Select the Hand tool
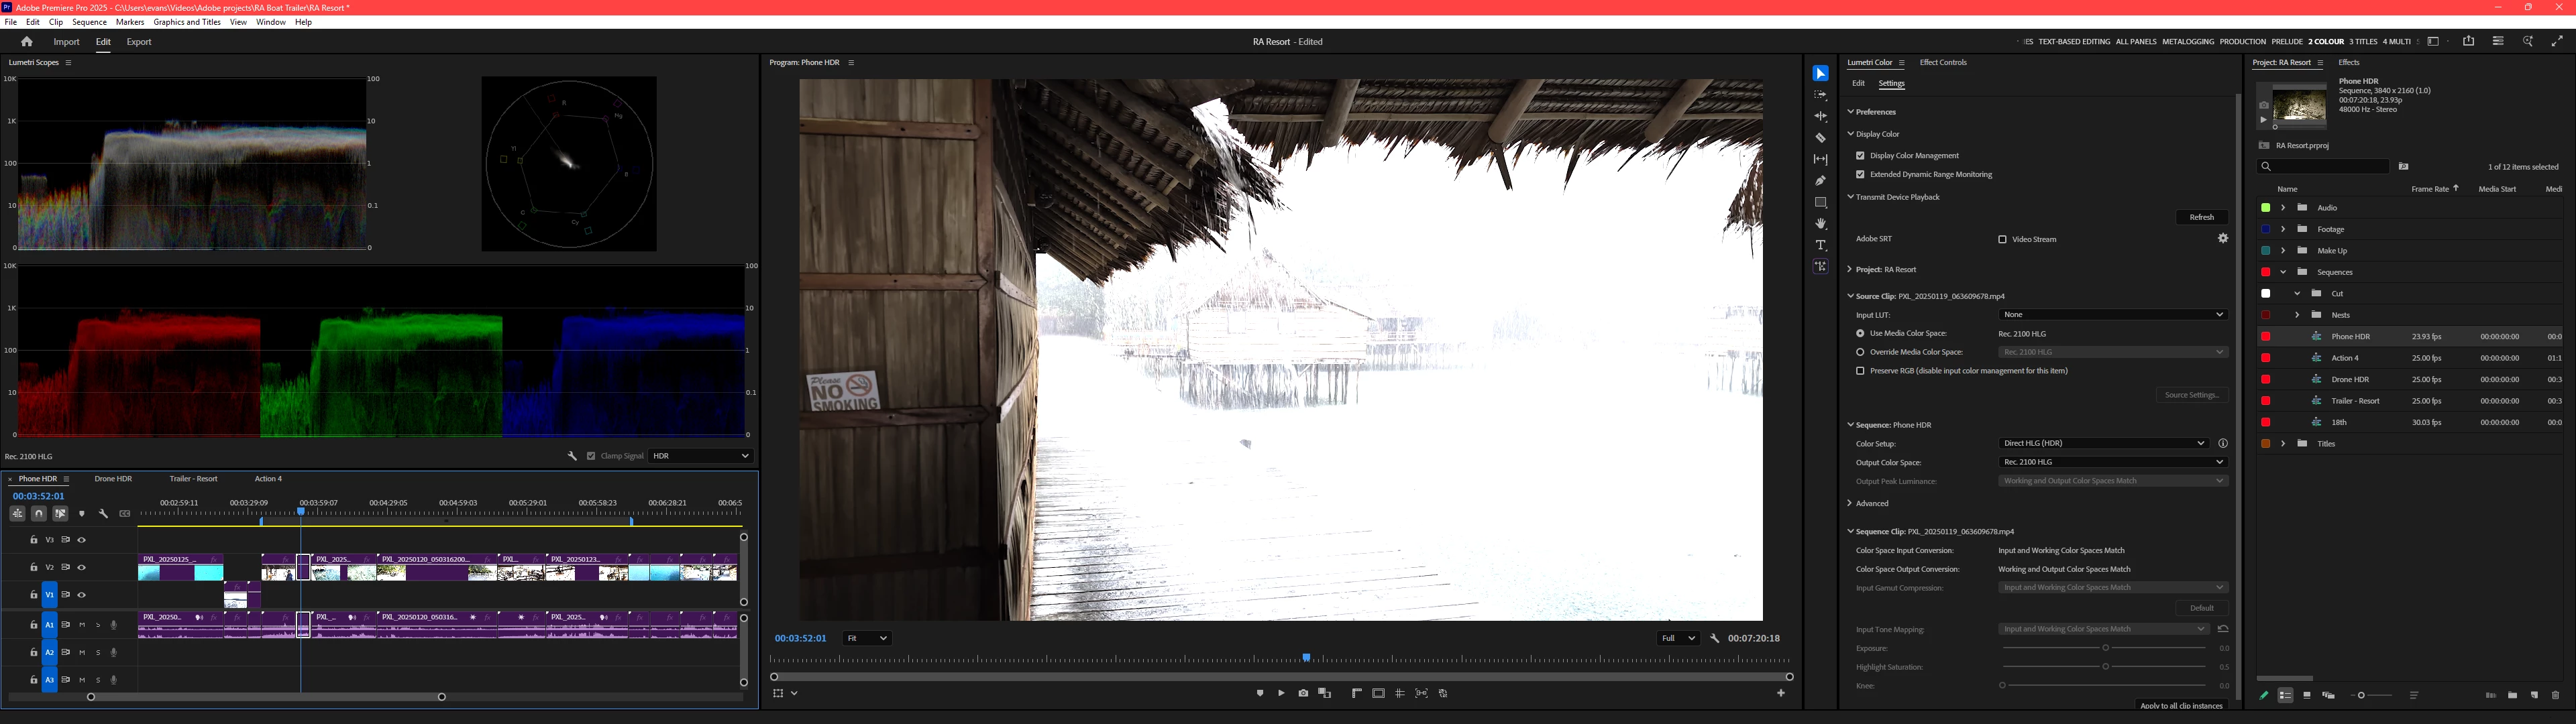2576x724 pixels. pos(1820,224)
